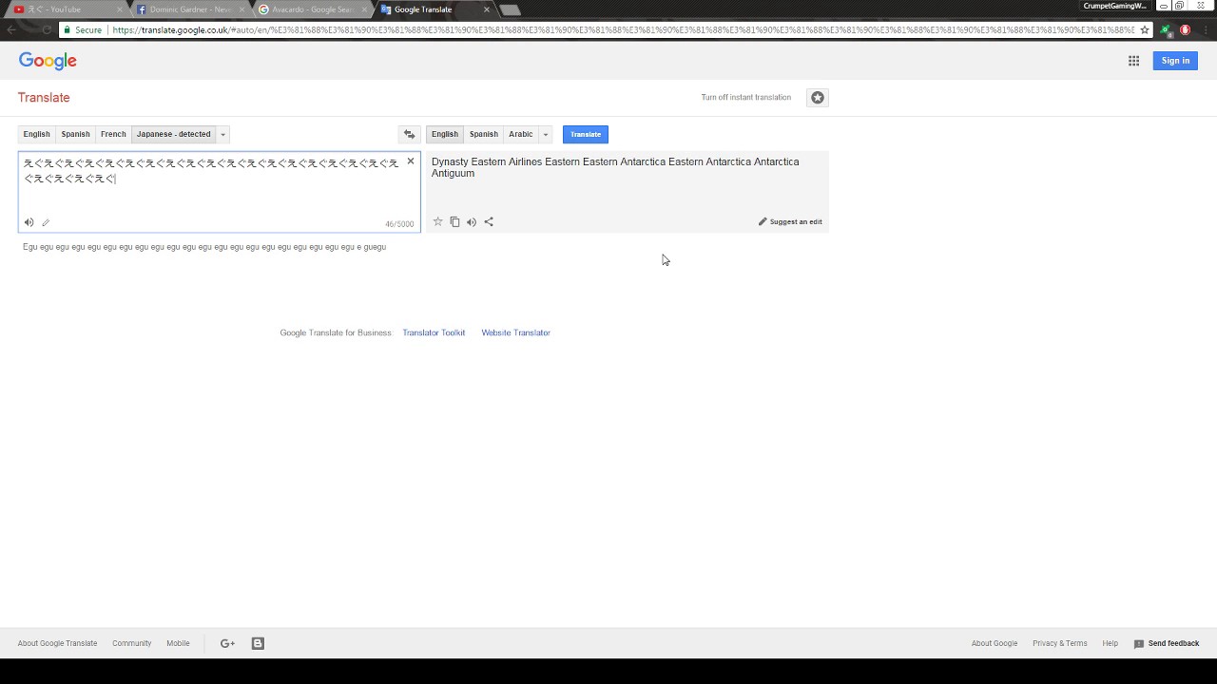The width and height of the screenshot is (1217, 684).
Task: Click the 46/5000 character counter
Action: (x=399, y=224)
